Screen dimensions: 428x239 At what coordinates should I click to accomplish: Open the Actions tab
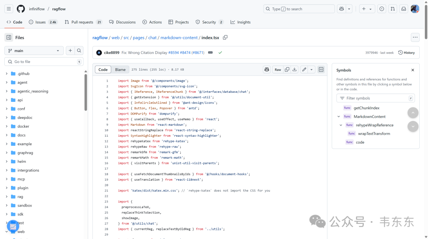click(152, 22)
